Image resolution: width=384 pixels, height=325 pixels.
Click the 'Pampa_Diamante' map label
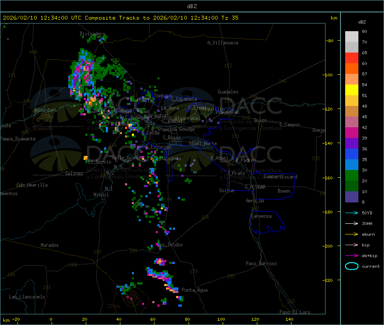pos(17,139)
